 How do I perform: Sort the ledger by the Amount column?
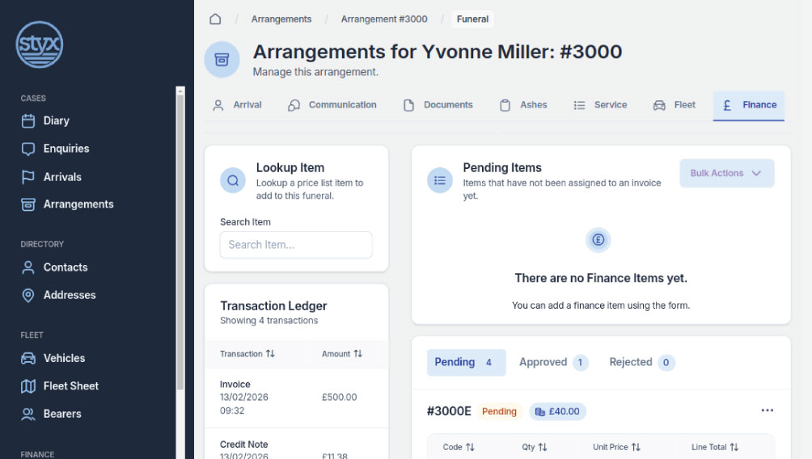point(342,354)
